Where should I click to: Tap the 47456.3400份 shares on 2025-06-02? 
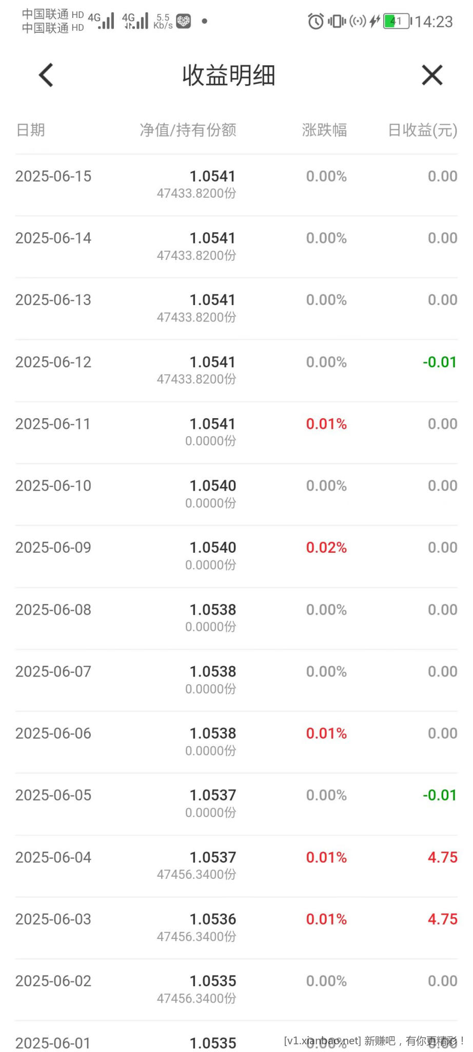click(196, 998)
